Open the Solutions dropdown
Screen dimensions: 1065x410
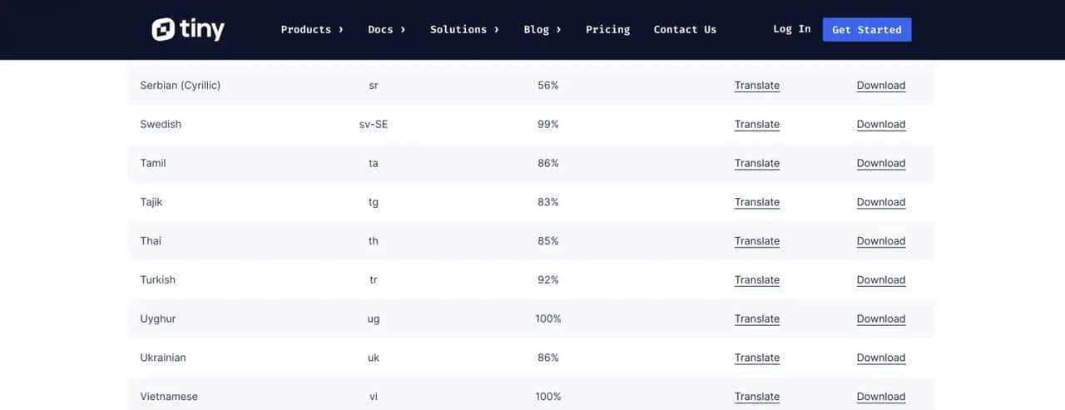pyautogui.click(x=464, y=30)
